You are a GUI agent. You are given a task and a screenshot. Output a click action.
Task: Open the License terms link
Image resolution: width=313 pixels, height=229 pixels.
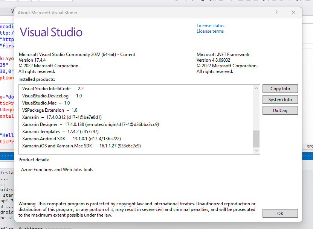(x=210, y=31)
